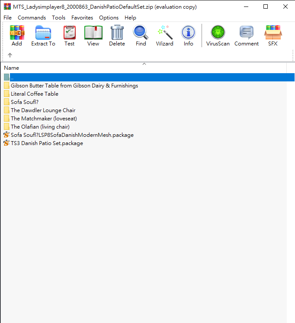Image resolution: width=295 pixels, height=323 pixels.
Task: Click the Extract To toolbar icon
Action: [x=43, y=36]
